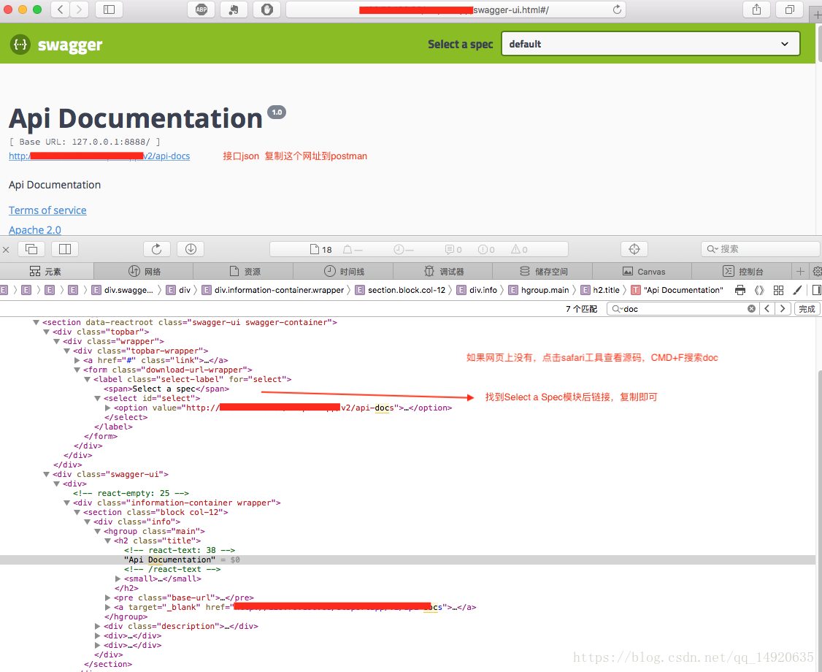Detach inspector into separate window
This screenshot has height=672, width=822.
(31, 249)
